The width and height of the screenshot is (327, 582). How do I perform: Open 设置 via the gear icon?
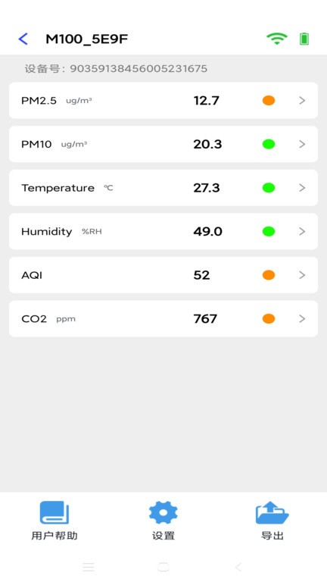(163, 512)
